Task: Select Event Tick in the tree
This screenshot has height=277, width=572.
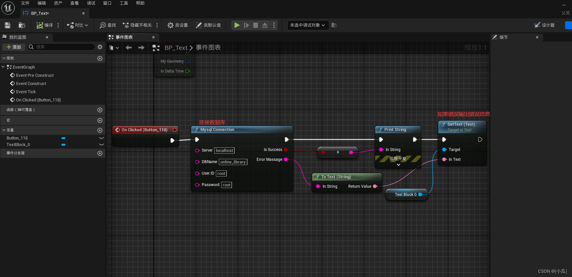Action: (x=26, y=92)
